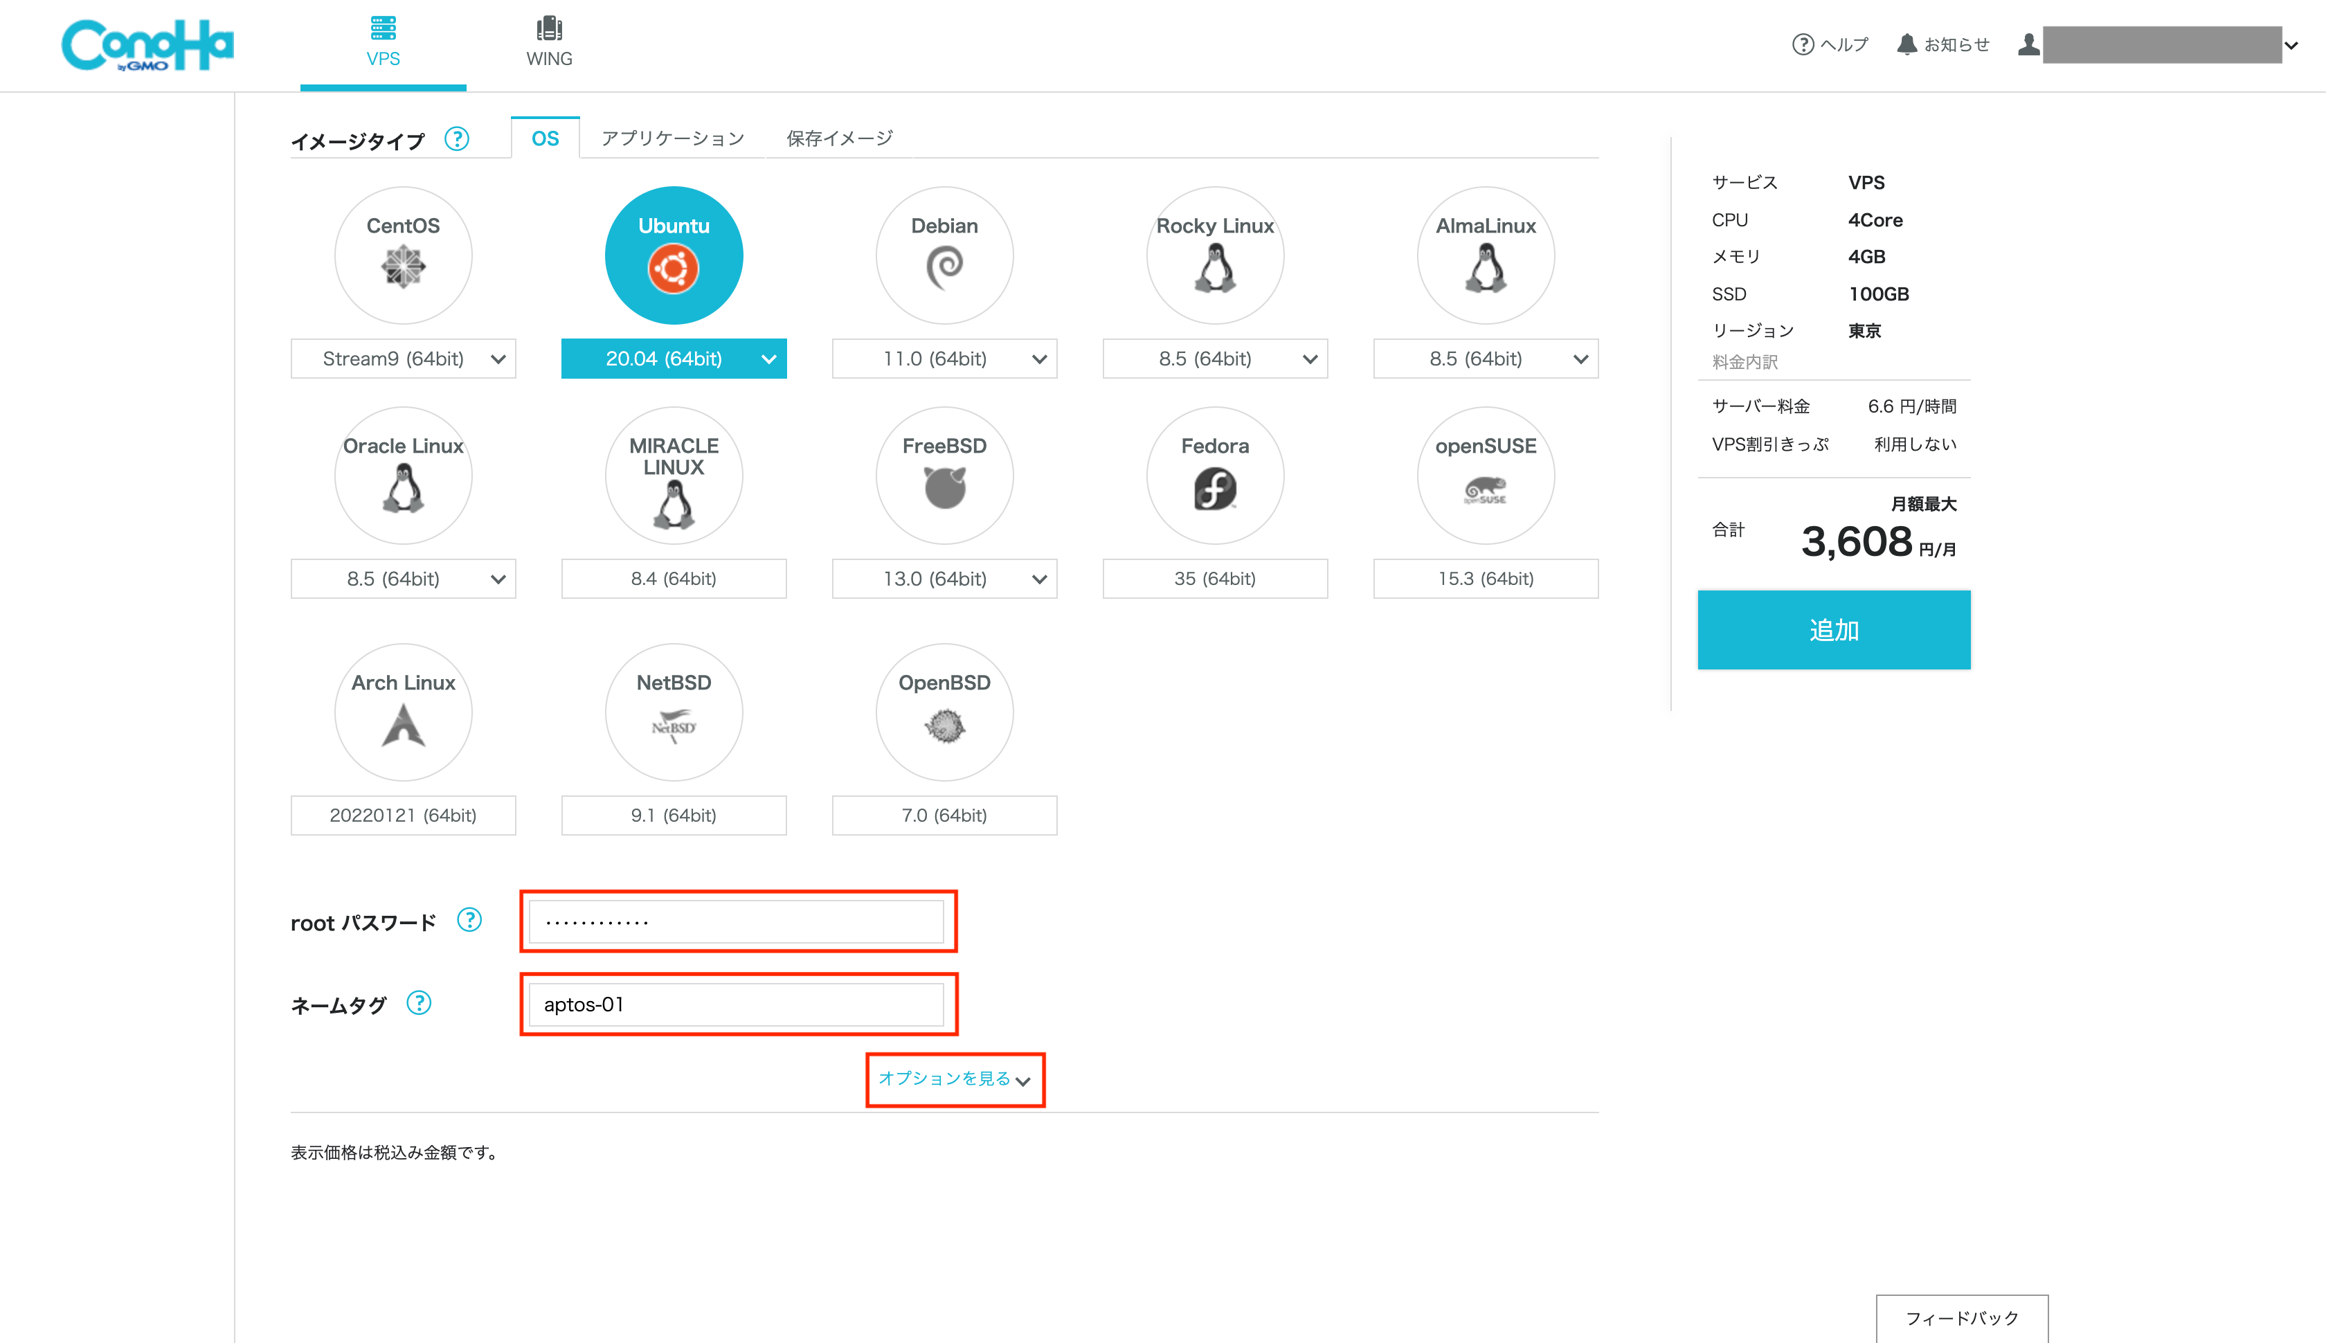Select the Debian image
Image resolution: width=2326 pixels, height=1343 pixels.
(944, 255)
